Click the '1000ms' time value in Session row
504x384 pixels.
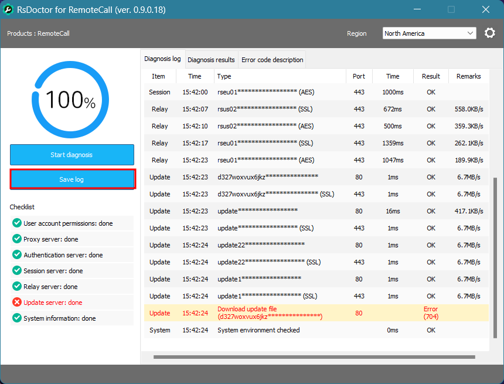click(x=393, y=92)
